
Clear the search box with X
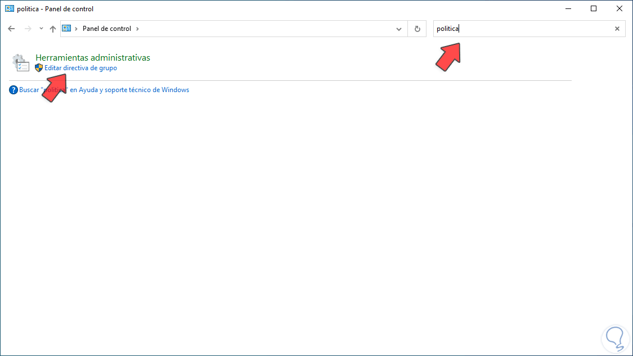pos(617,29)
